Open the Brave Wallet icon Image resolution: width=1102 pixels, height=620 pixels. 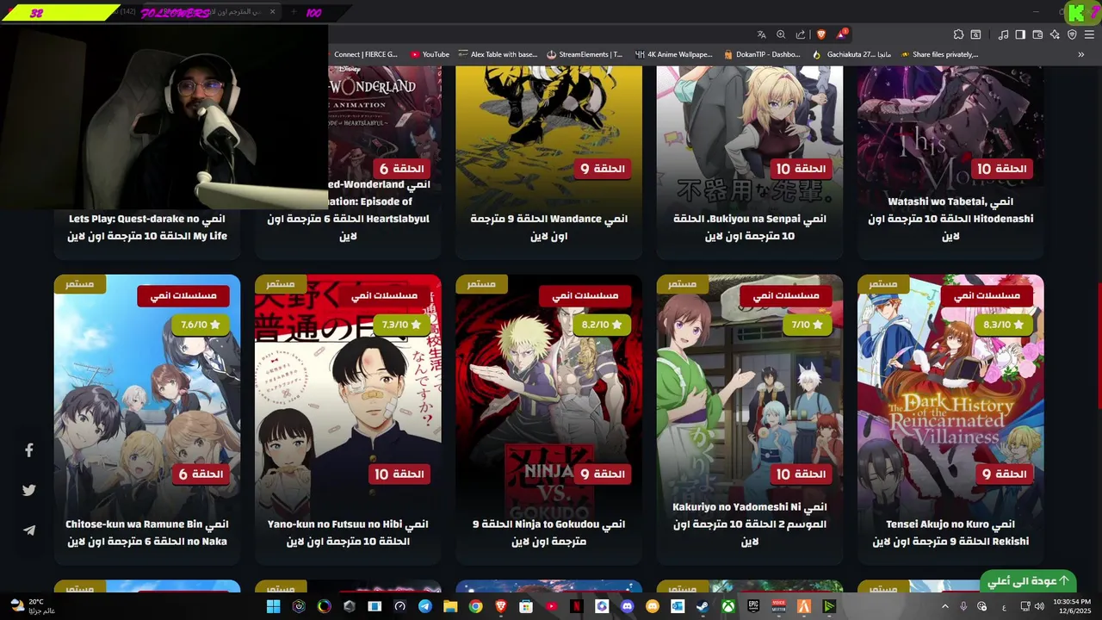(x=1037, y=34)
